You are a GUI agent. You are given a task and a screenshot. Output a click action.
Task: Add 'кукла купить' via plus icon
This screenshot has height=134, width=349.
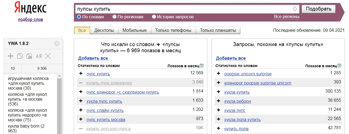coord(219,92)
